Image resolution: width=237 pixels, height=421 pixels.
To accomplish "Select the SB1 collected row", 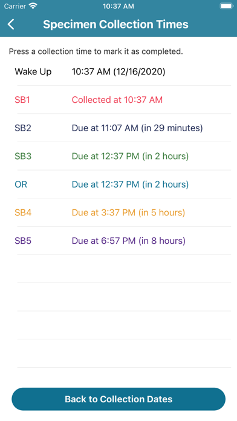I will [x=118, y=100].
